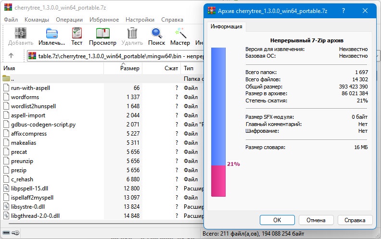The width and height of the screenshot is (381, 239).
Task: Open the Избранное menu
Action: [104, 20]
